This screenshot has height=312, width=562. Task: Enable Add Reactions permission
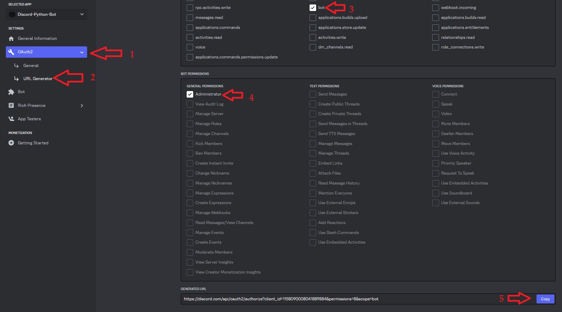click(x=313, y=223)
